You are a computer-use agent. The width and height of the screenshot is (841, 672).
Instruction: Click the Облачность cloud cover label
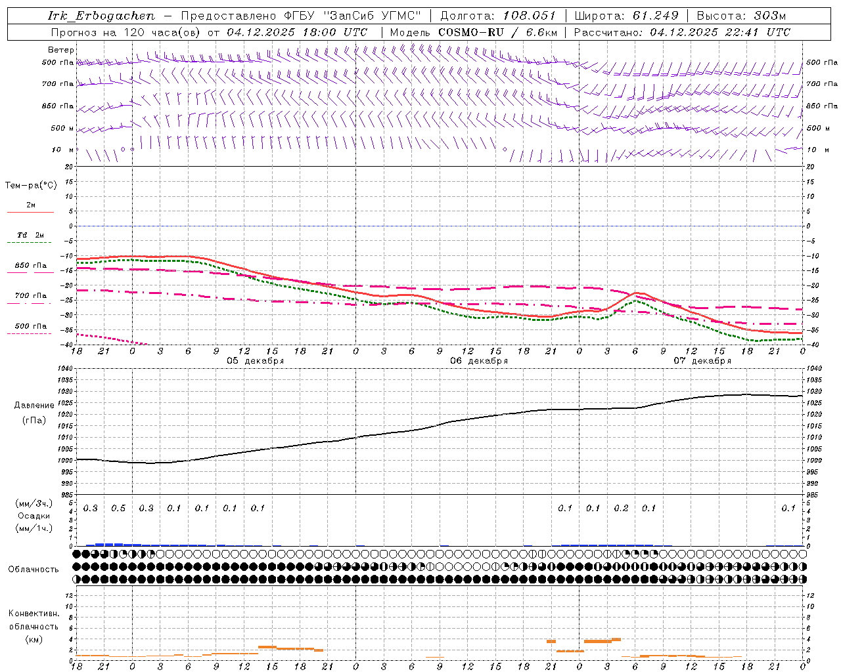(34, 569)
